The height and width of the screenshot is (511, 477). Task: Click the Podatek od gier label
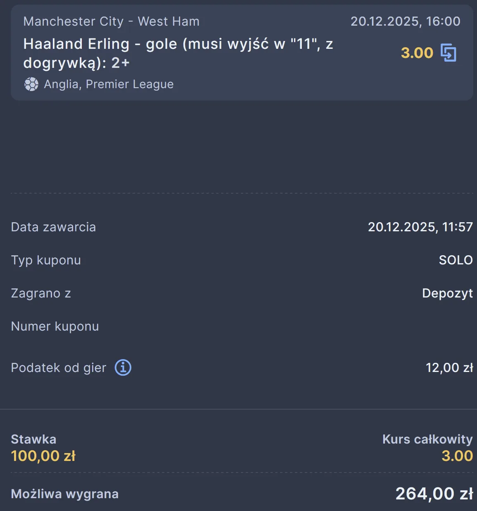(x=59, y=367)
